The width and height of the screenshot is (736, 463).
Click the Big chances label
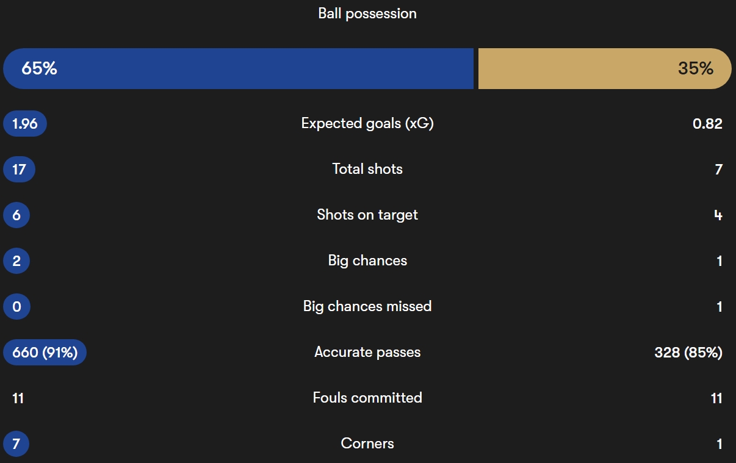click(367, 260)
